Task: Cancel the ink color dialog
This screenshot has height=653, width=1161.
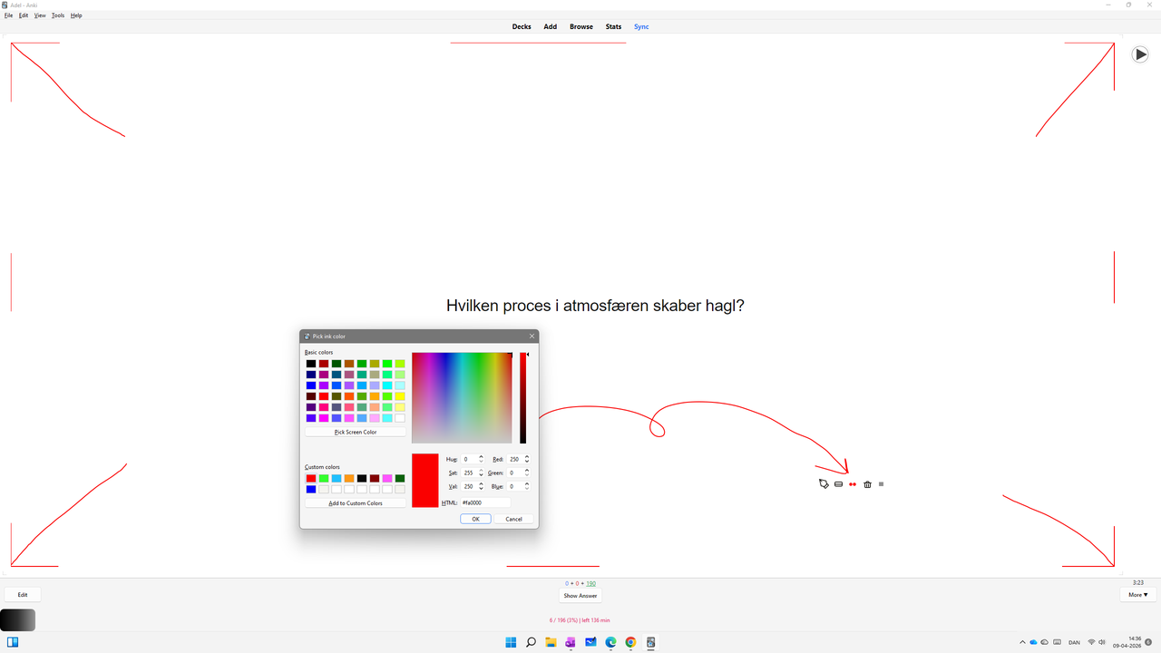Action: [513, 519]
